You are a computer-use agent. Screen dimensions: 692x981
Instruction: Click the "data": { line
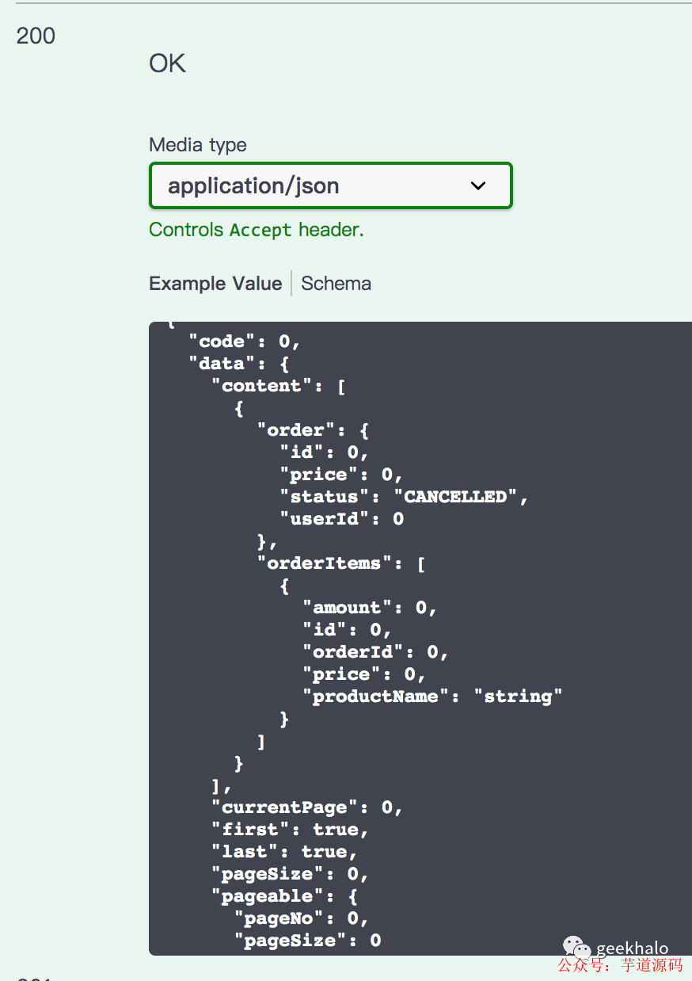pyautogui.click(x=239, y=364)
